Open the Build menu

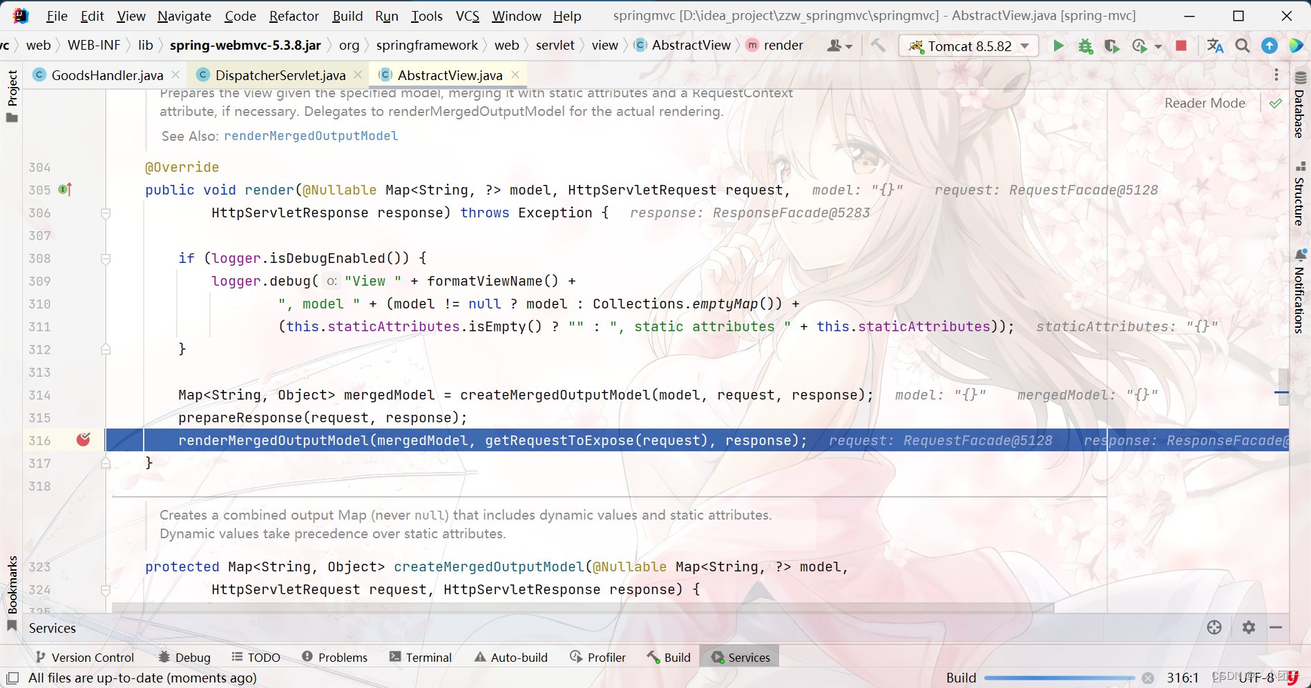tap(347, 16)
